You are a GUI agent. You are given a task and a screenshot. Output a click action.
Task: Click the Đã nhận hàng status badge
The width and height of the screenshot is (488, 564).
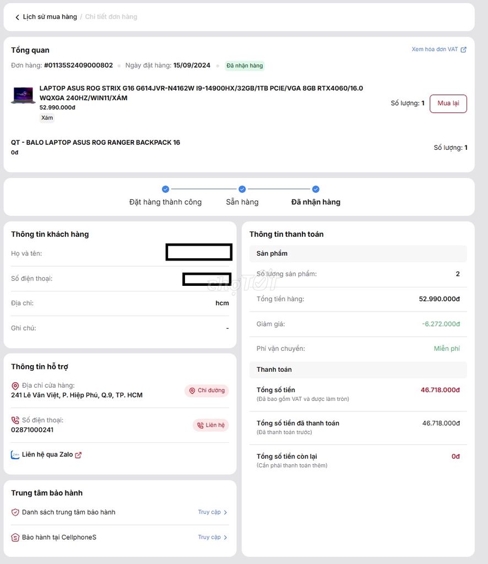(245, 66)
